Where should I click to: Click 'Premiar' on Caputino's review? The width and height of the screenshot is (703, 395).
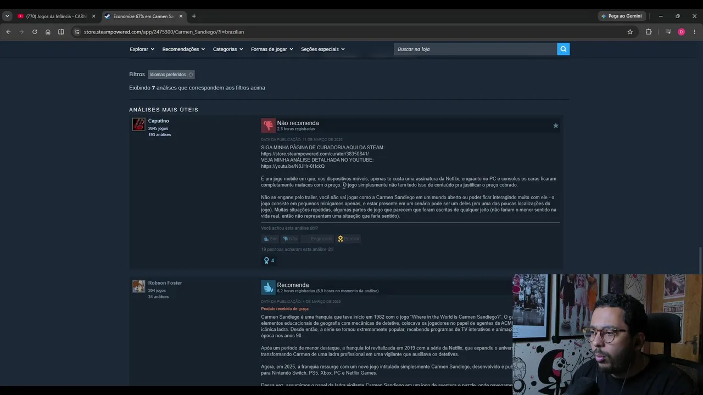(349, 239)
